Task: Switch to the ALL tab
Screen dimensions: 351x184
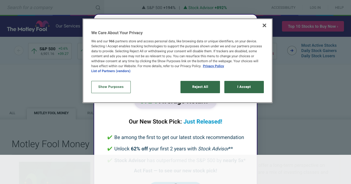Action: click(12, 113)
